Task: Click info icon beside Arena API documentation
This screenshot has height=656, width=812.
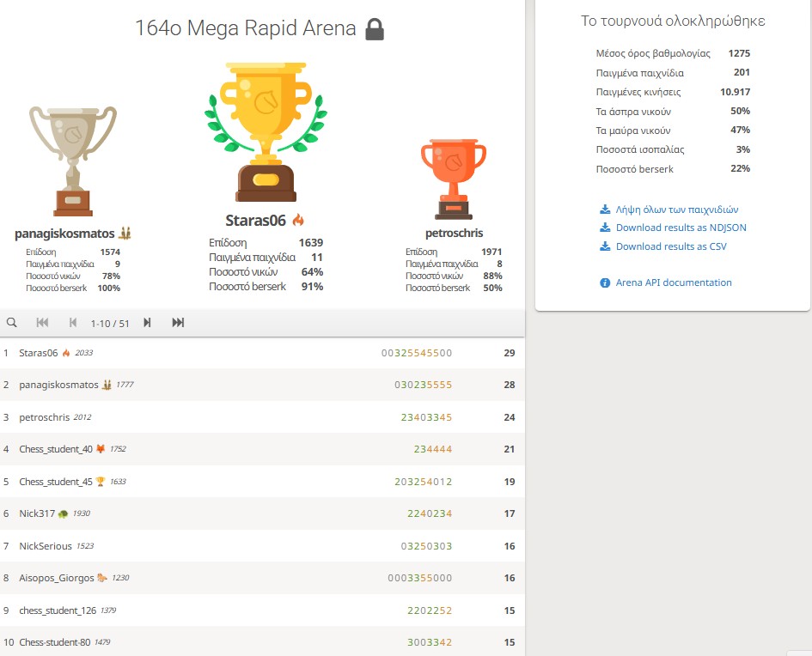Action: 605,283
